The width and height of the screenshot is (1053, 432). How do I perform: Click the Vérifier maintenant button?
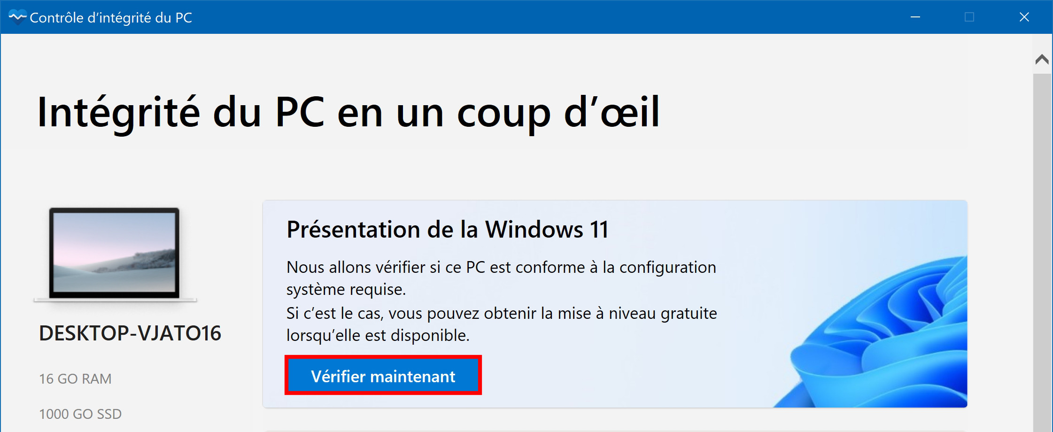click(x=383, y=376)
